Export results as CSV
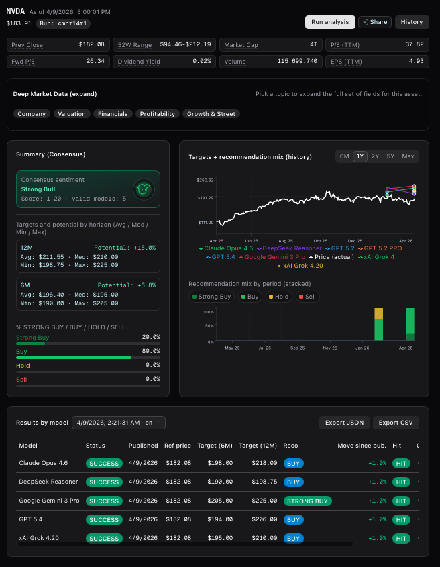Image resolution: width=440 pixels, height=567 pixels. [396, 423]
